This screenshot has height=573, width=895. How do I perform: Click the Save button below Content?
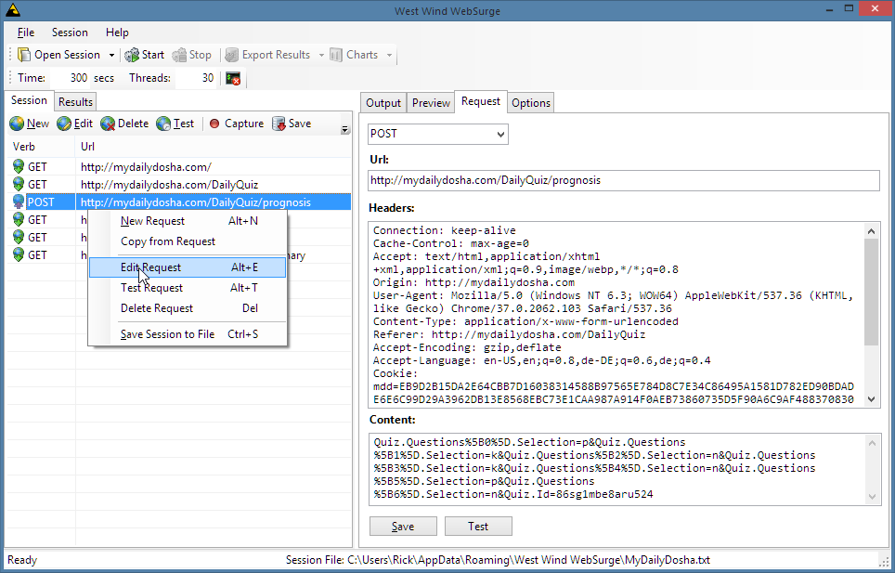point(403,527)
